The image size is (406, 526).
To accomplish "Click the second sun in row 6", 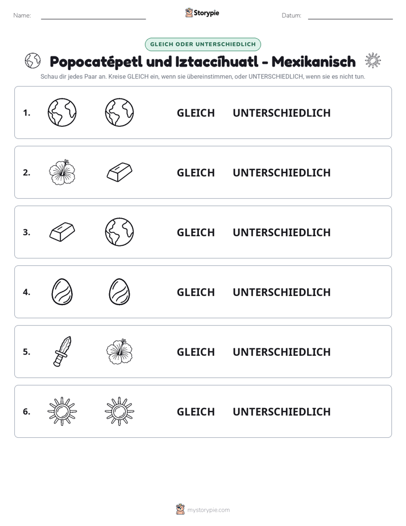I will (119, 411).
